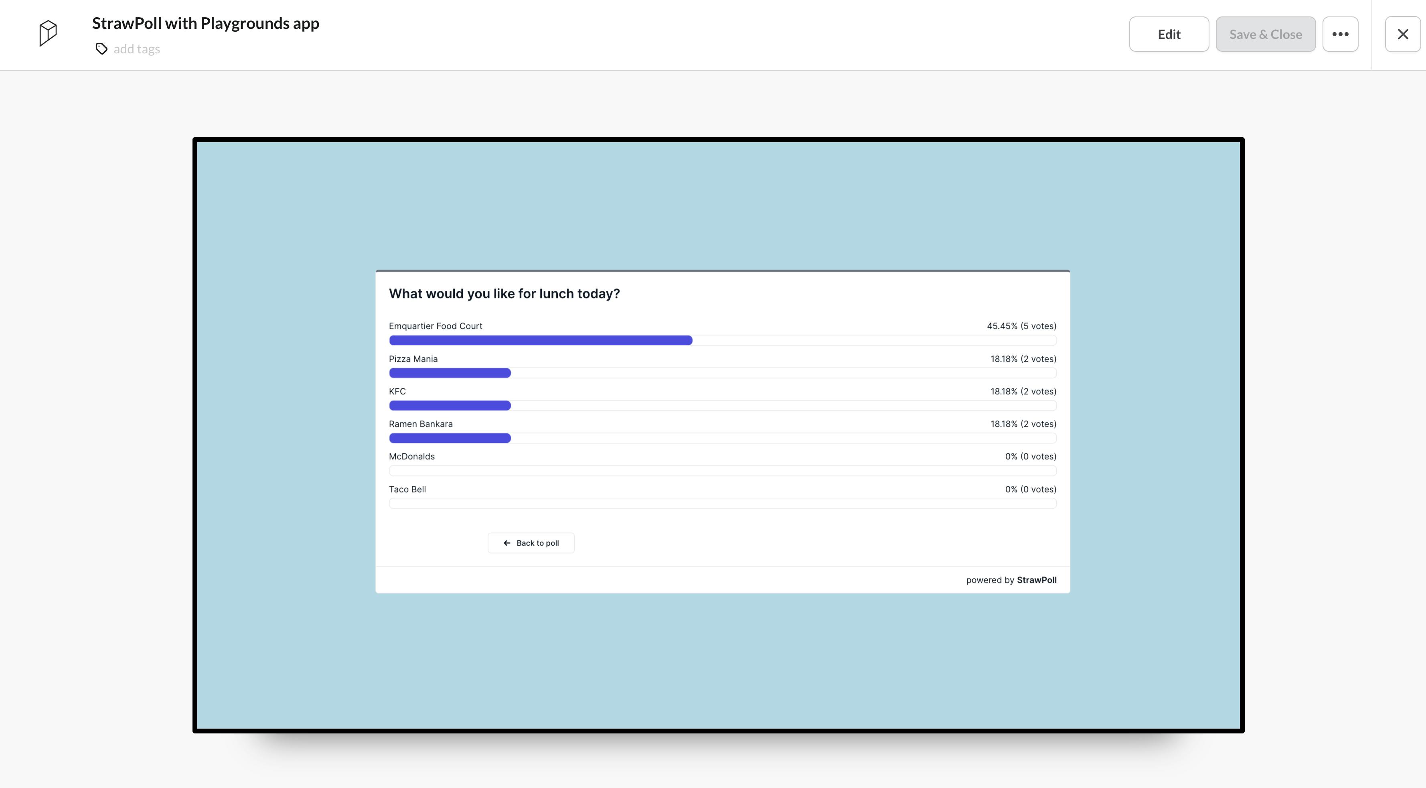Screen dimensions: 1426x788
Task: Click the Save & Close button
Action: point(1266,34)
